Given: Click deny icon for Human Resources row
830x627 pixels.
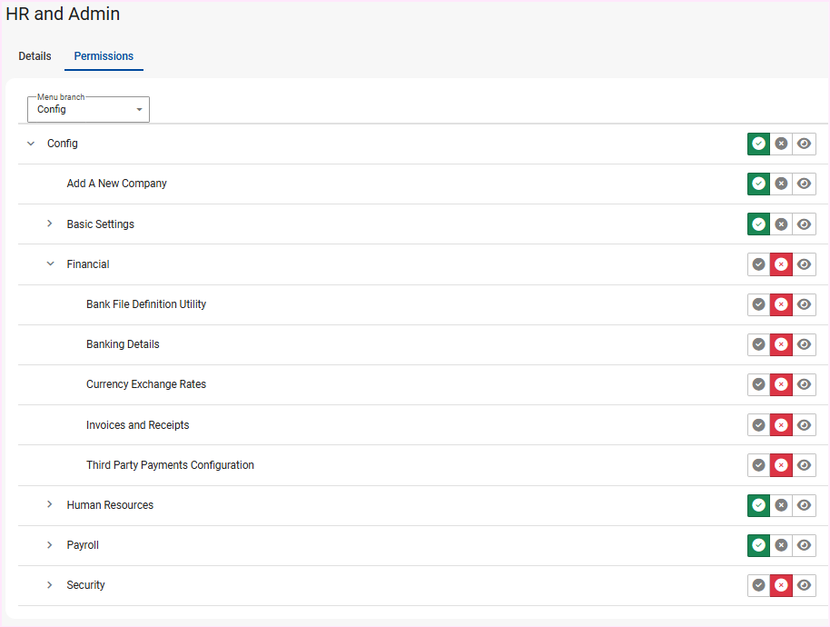Looking at the screenshot, I should [781, 505].
